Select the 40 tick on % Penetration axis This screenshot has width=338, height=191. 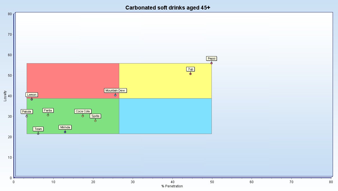[x=173, y=182]
